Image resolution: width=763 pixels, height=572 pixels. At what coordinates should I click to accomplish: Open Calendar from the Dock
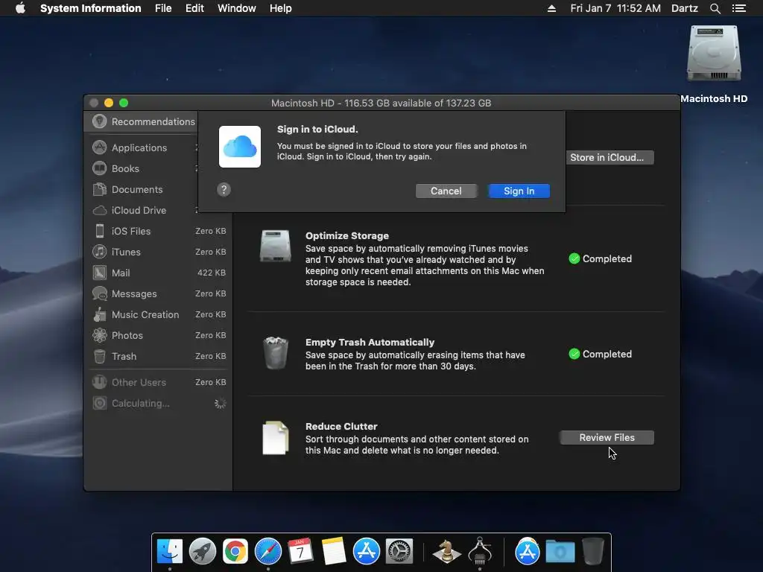300,551
